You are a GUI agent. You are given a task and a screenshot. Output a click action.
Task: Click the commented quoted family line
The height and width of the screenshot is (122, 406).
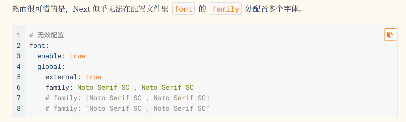point(127,108)
